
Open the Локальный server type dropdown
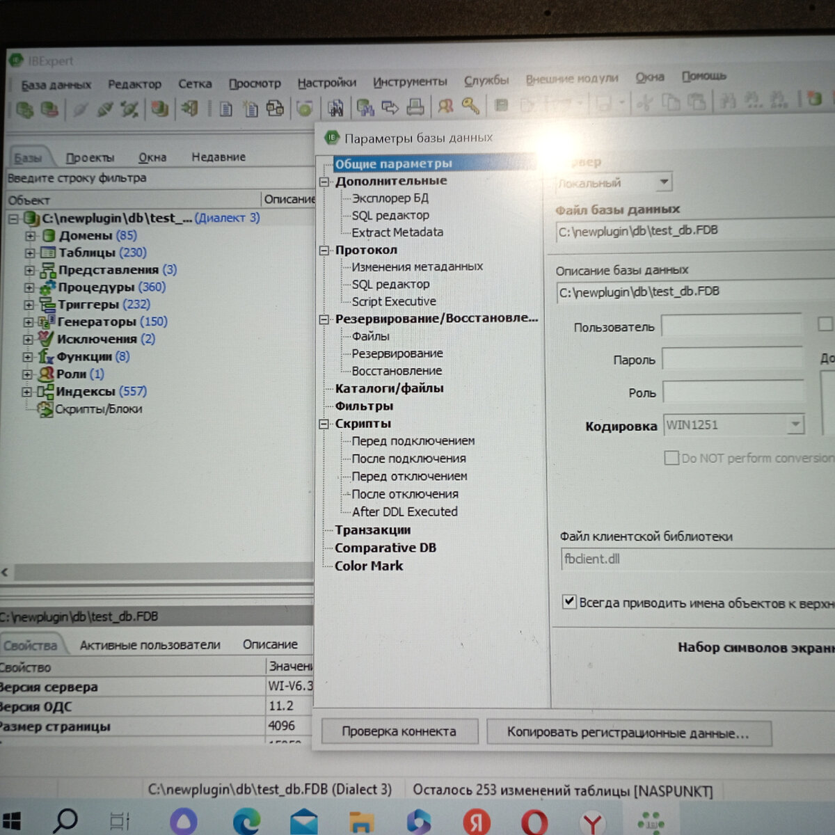tap(664, 182)
